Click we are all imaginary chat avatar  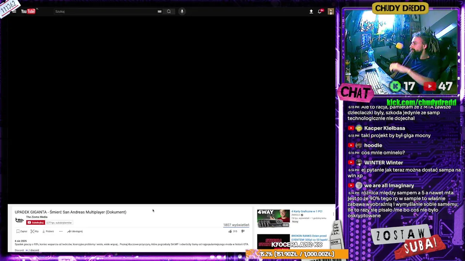click(x=359, y=186)
